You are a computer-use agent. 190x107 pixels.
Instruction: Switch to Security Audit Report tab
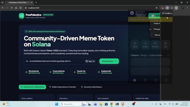click(91, 87)
